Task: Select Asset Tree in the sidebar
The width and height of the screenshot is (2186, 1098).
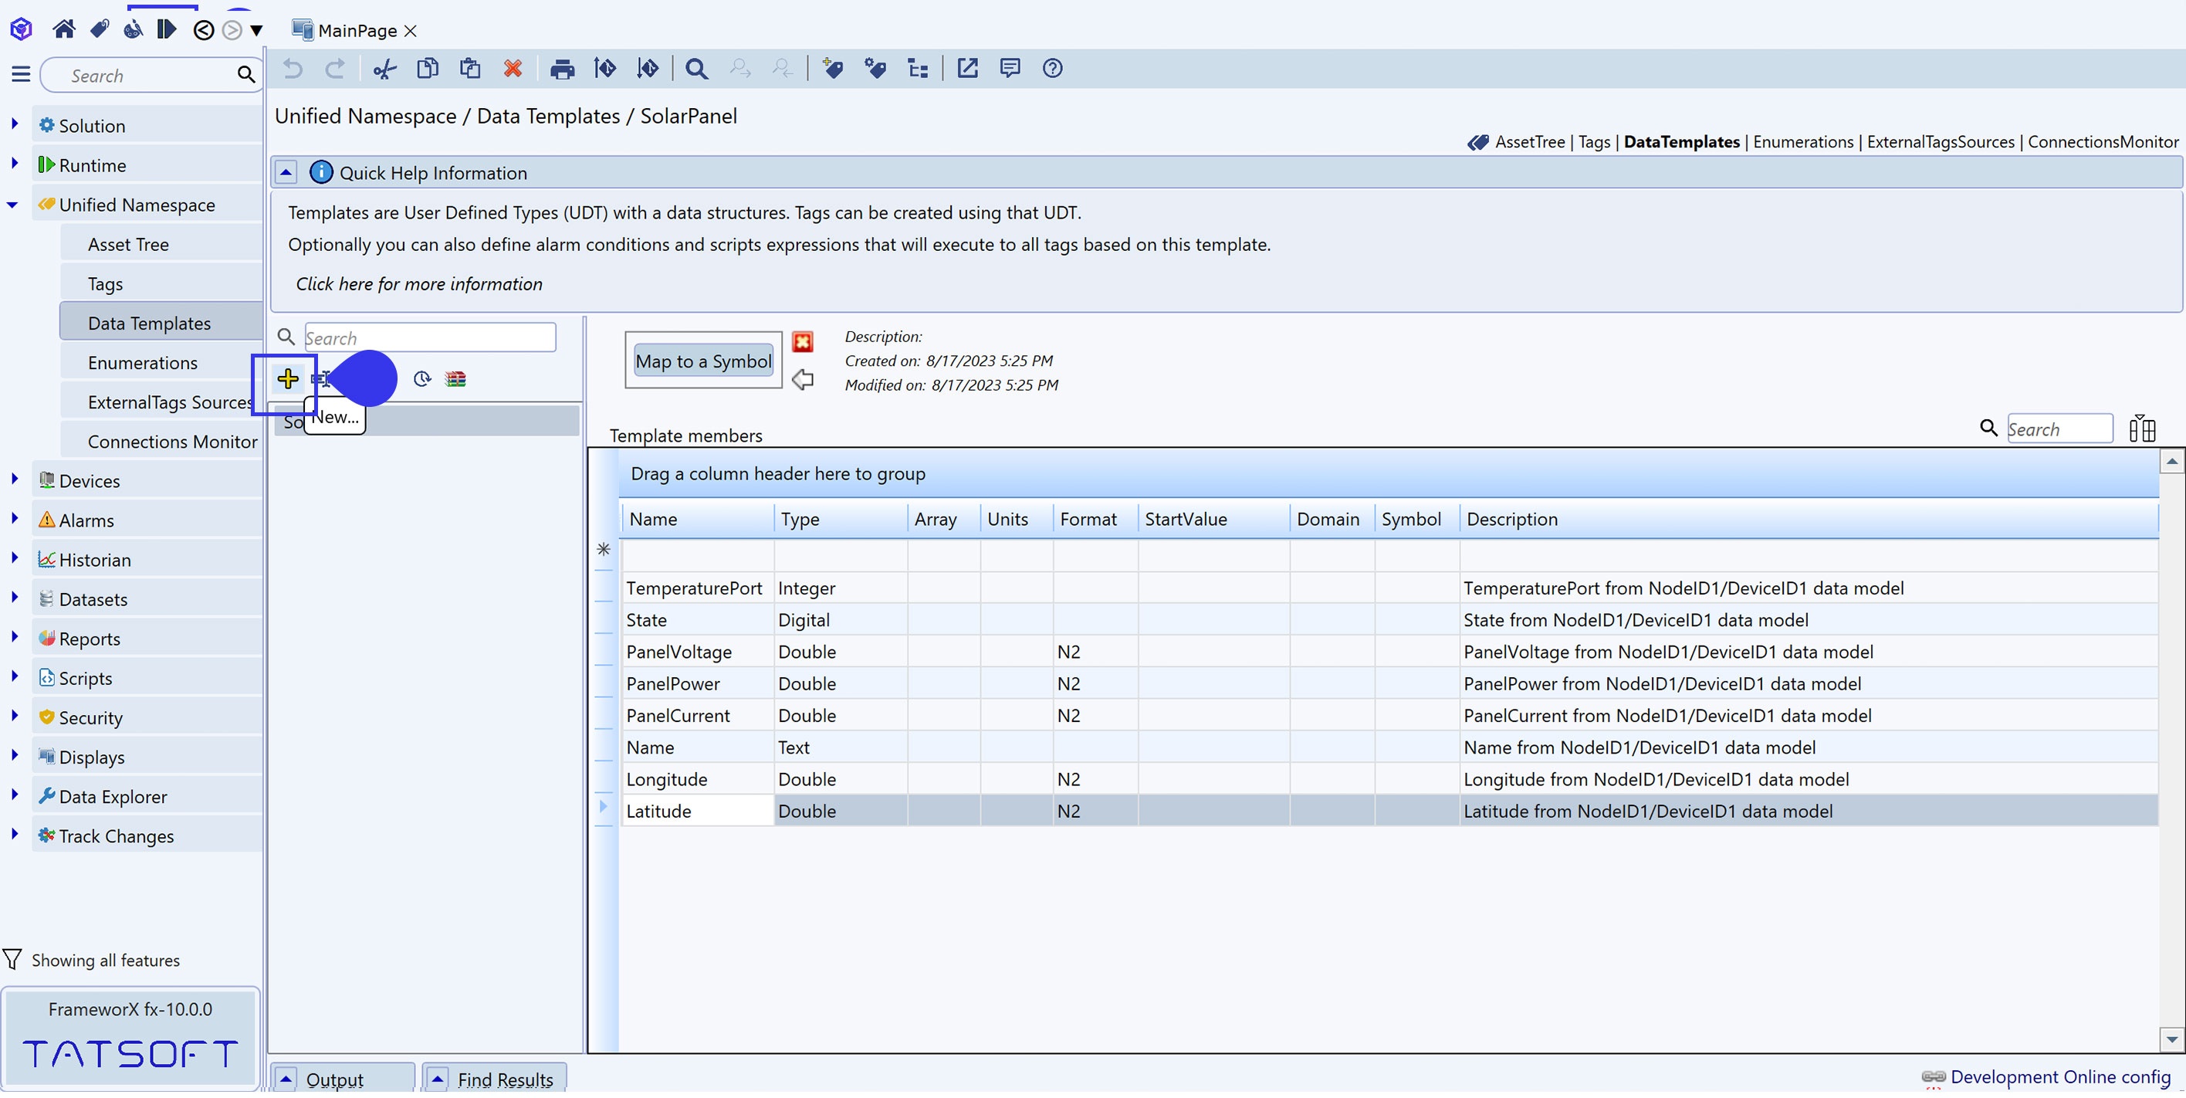Action: pyautogui.click(x=128, y=245)
